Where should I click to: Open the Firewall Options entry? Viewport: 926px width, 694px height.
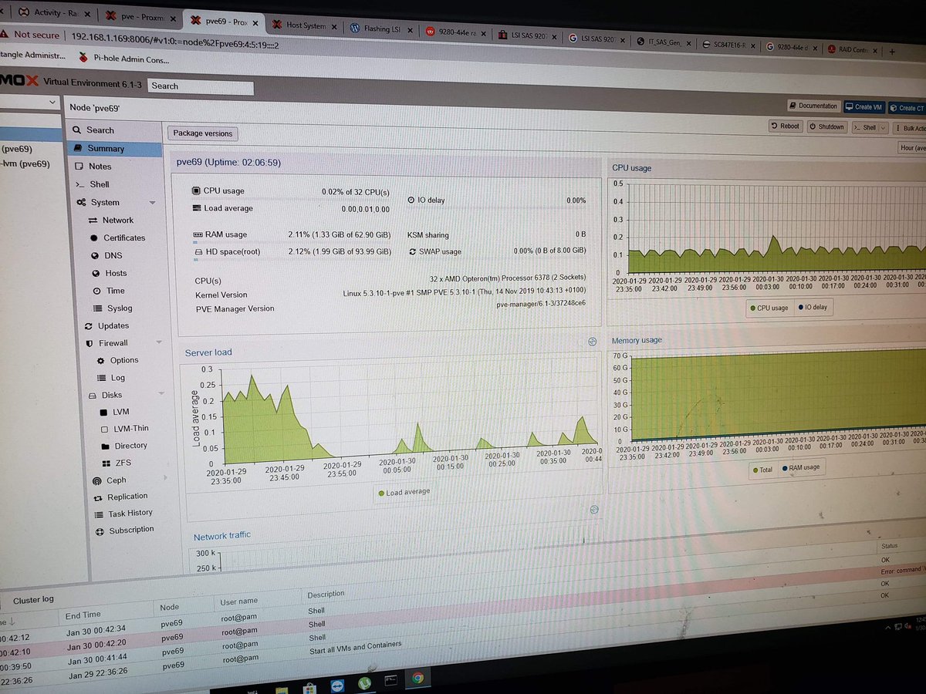(x=124, y=361)
